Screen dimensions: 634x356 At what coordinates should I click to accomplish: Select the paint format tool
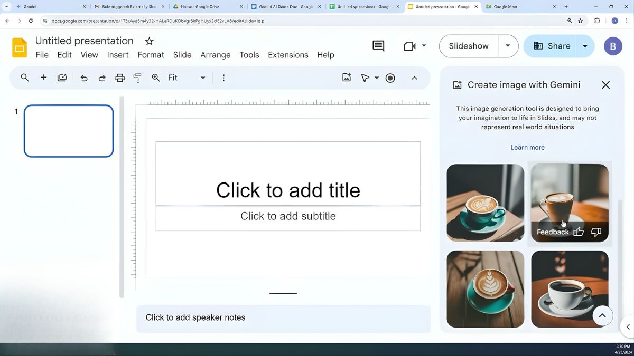click(137, 78)
